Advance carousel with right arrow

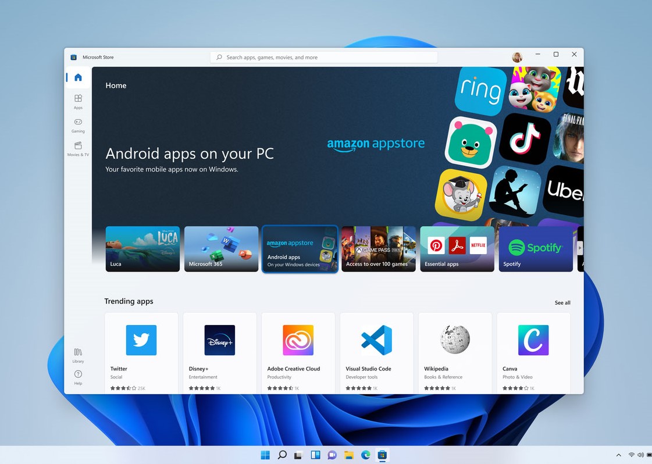(580, 248)
